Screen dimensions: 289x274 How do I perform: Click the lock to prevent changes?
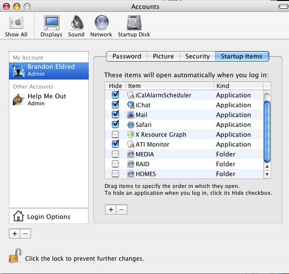tap(15, 256)
